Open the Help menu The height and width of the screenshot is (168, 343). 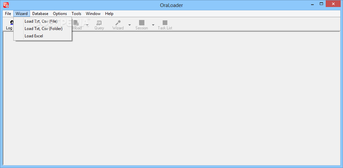pos(109,14)
